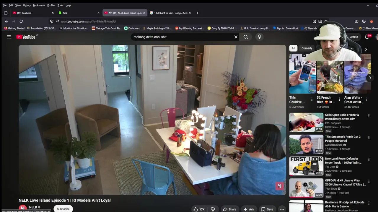
Task: Mute the NELK Love Island tab audio
Action: click(110, 13)
